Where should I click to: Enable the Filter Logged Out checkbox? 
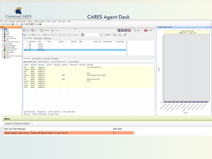[49, 112]
